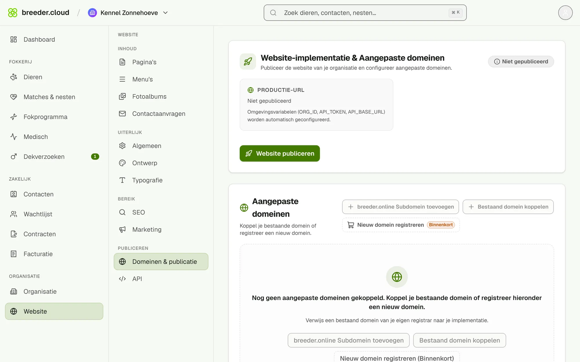The width and height of the screenshot is (580, 362).
Task: Go to Contactaanvragen
Action: pyautogui.click(x=161, y=114)
